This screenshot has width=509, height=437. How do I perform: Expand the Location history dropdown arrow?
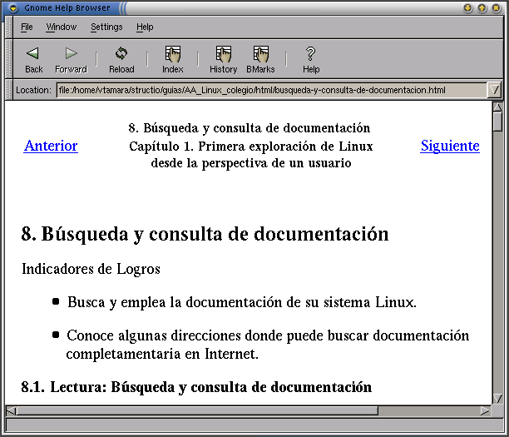(495, 90)
